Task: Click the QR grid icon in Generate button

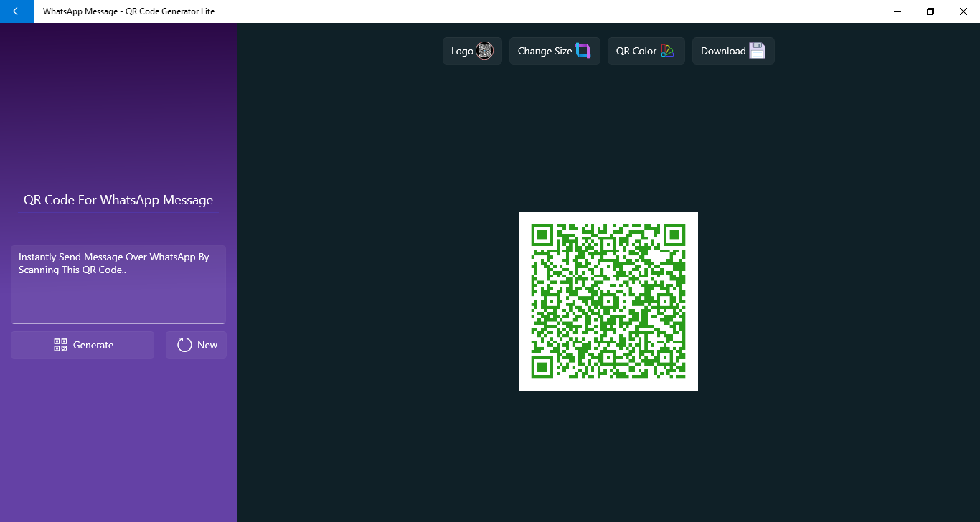Action: [x=61, y=345]
